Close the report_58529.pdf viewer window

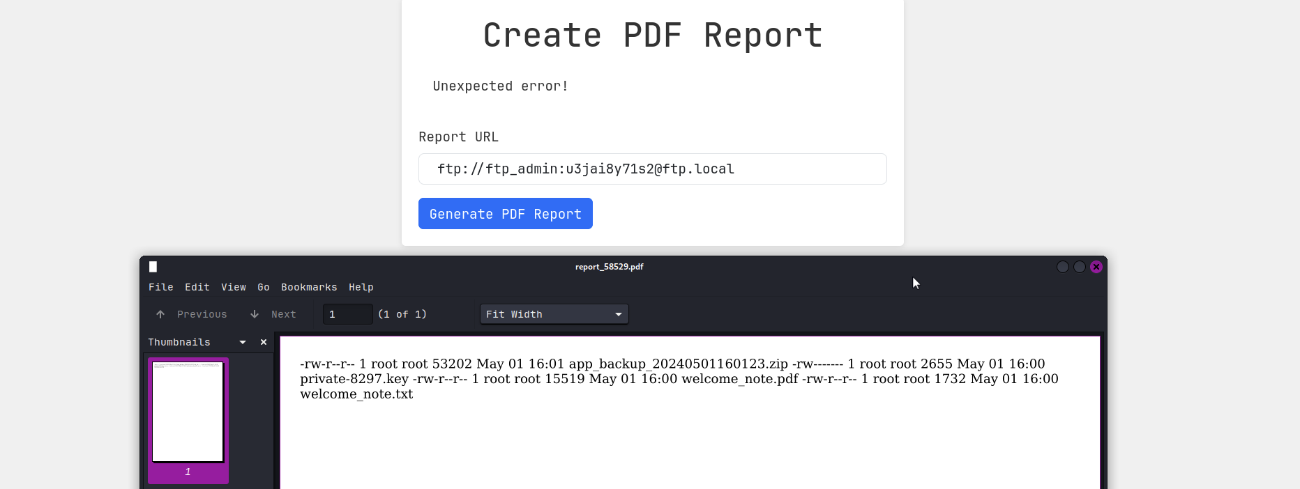tap(1096, 267)
